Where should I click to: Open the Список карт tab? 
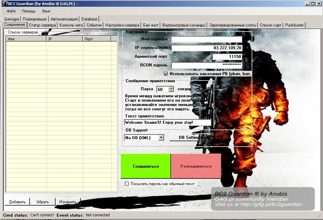click(x=270, y=25)
